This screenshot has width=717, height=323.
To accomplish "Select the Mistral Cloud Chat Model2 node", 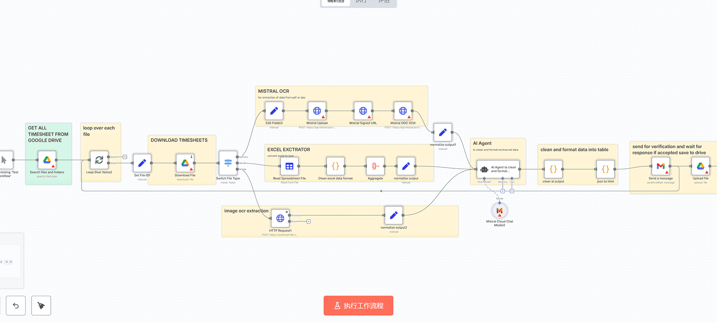I will pyautogui.click(x=499, y=211).
